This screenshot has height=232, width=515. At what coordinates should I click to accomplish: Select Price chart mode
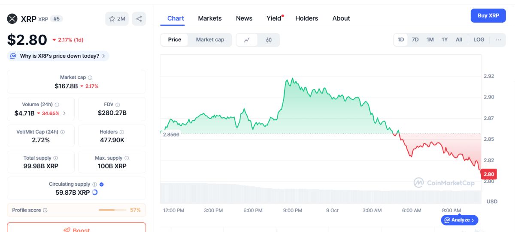coord(175,39)
